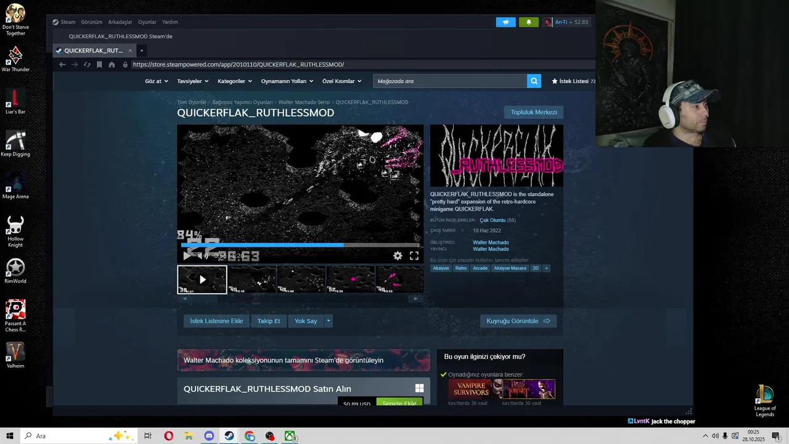Click the Aksiyon tag
Image resolution: width=789 pixels, height=444 pixels.
pos(441,268)
